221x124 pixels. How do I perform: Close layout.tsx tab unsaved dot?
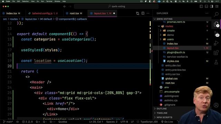[114, 13]
